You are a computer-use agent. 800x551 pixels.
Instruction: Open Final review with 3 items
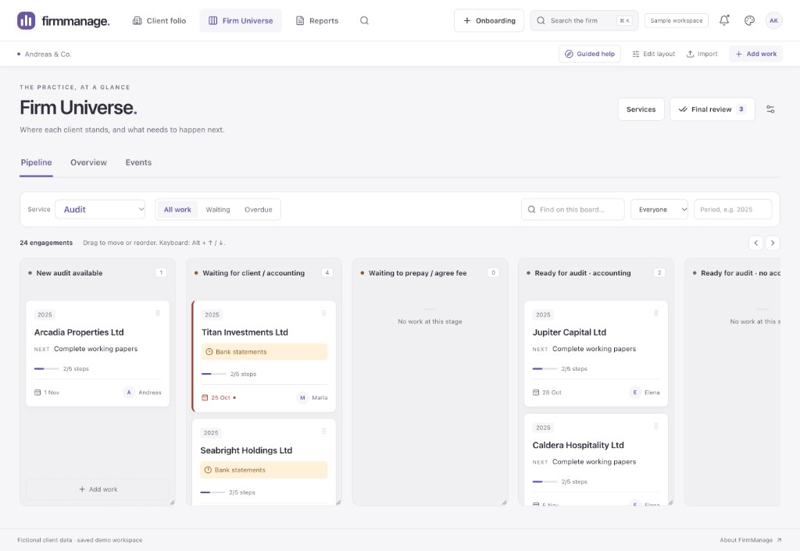712,109
